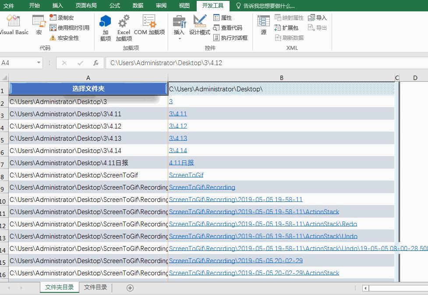Click the horizontal scrollbar left arrow
The image size is (428, 295).
click(365, 288)
